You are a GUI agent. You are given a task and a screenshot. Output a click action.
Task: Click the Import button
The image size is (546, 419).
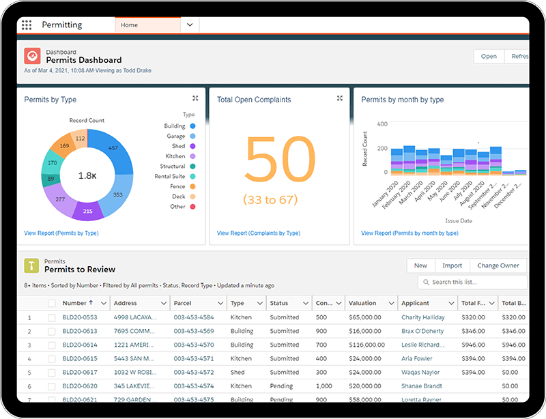pyautogui.click(x=452, y=265)
